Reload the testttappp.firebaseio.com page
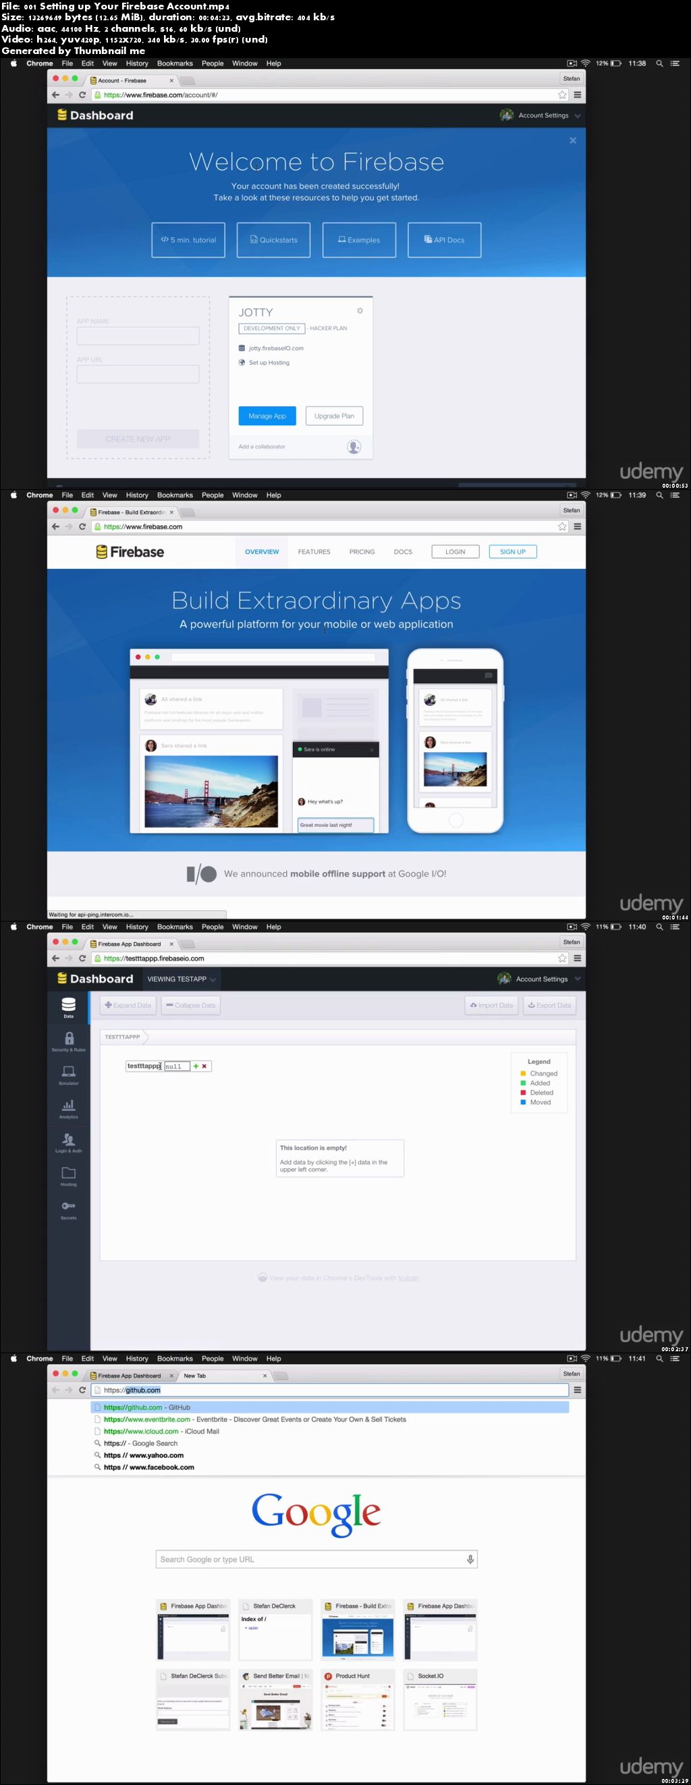 click(82, 958)
